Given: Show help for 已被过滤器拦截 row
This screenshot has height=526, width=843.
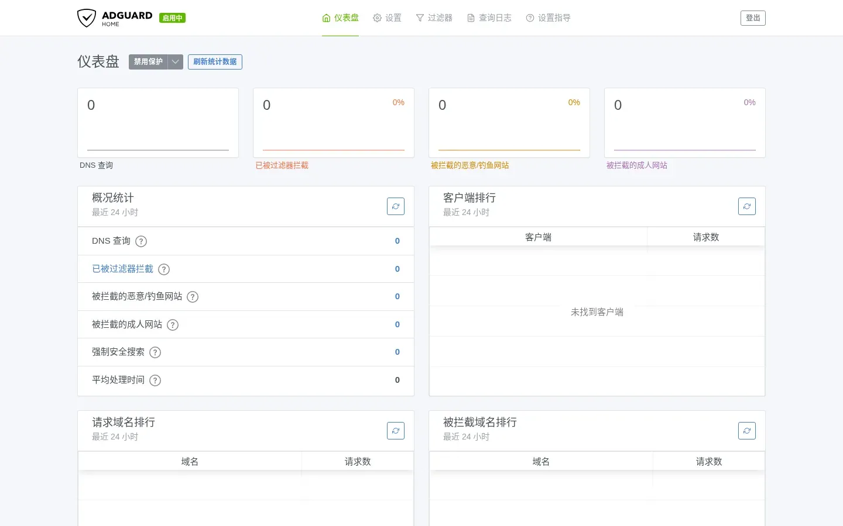Looking at the screenshot, I should [x=164, y=269].
